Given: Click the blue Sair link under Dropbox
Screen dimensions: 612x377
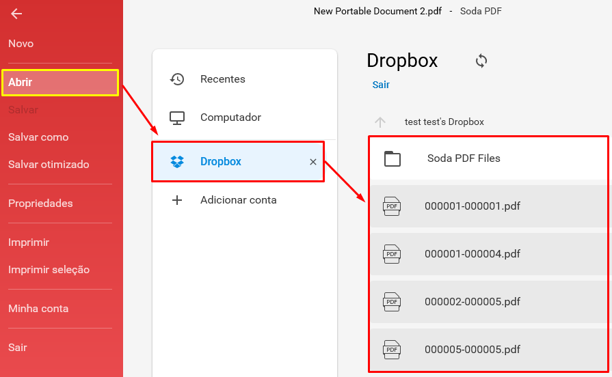Looking at the screenshot, I should (x=381, y=85).
